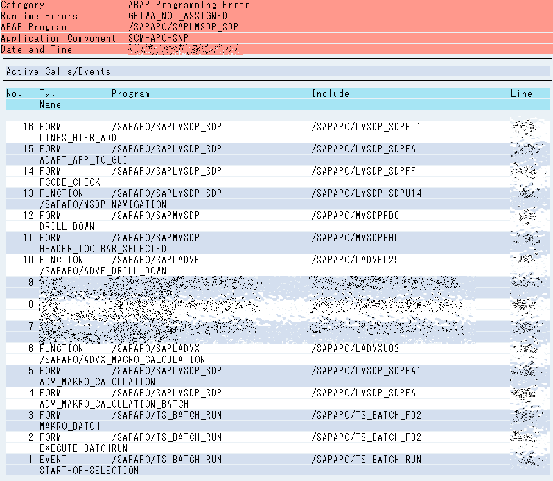Image resolution: width=553 pixels, height=481 pixels.
Task: Click include /SAPAPO/MMSDPFD0 in row 12
Action: (x=355, y=216)
